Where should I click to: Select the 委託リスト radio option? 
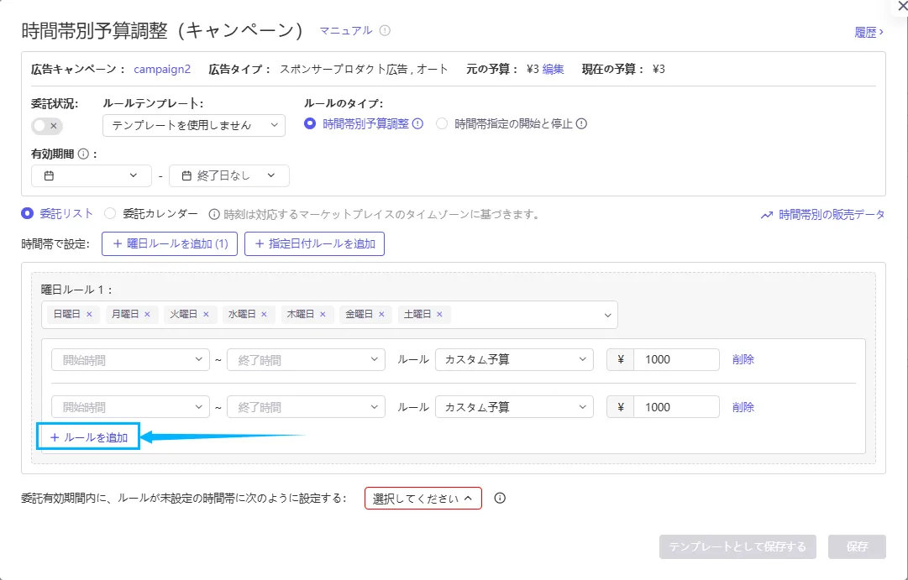click(x=27, y=213)
